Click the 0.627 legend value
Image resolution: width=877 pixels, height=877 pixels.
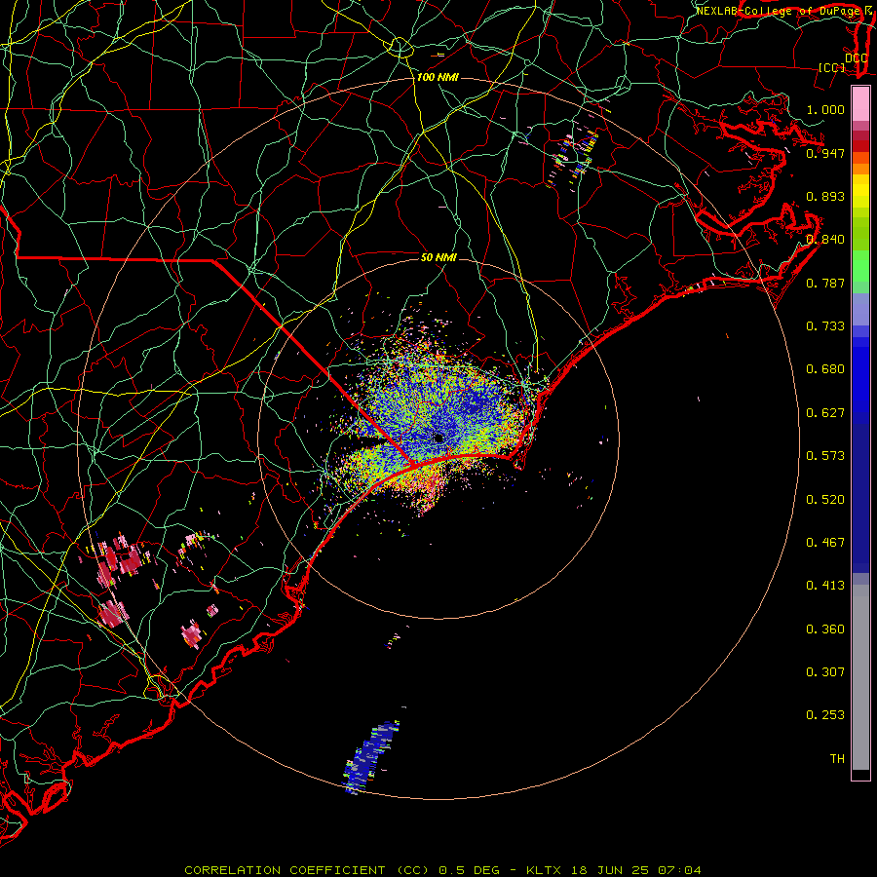click(x=825, y=413)
